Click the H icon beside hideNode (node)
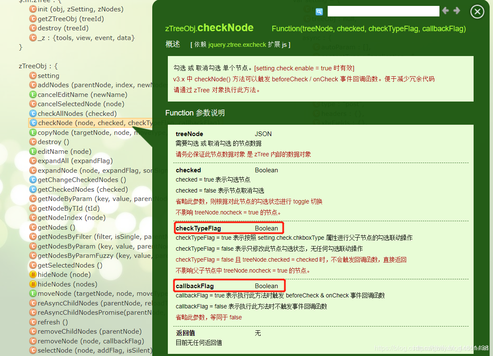This screenshot has height=356, width=493. [33, 275]
